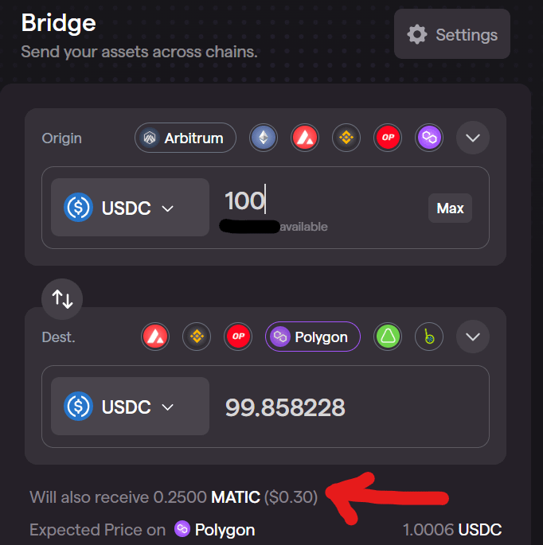This screenshot has height=545, width=543.
Task: Pick Optimism in the Dest. row
Action: tap(238, 337)
